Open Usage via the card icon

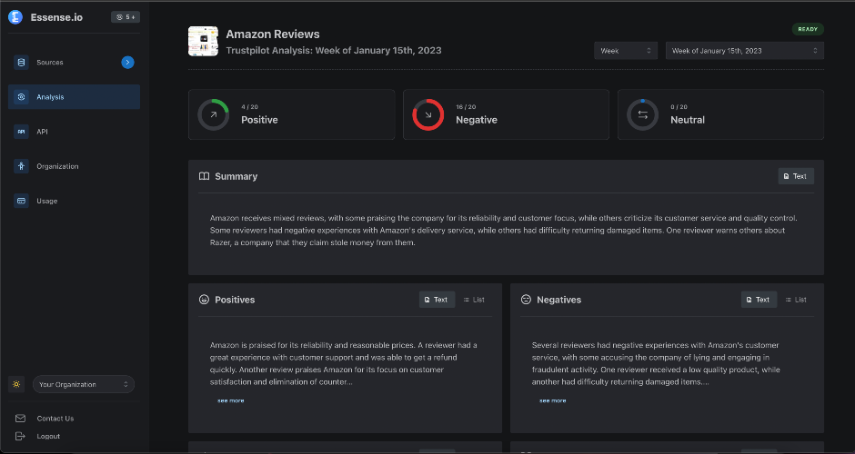(x=21, y=201)
